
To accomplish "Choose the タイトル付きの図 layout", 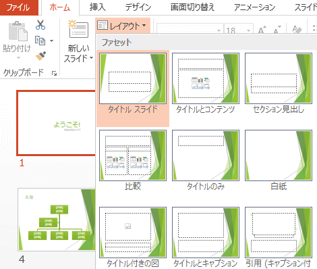I will click(x=133, y=237).
